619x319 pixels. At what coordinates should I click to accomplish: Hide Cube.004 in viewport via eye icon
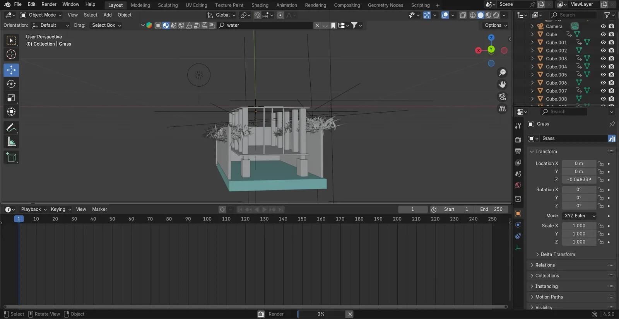click(603, 67)
